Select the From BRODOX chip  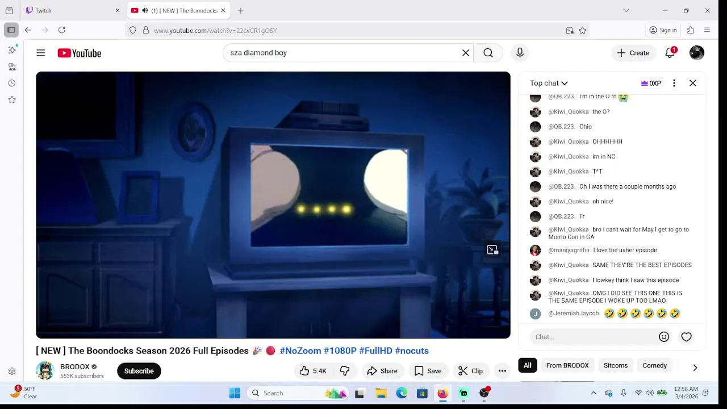coord(567,365)
